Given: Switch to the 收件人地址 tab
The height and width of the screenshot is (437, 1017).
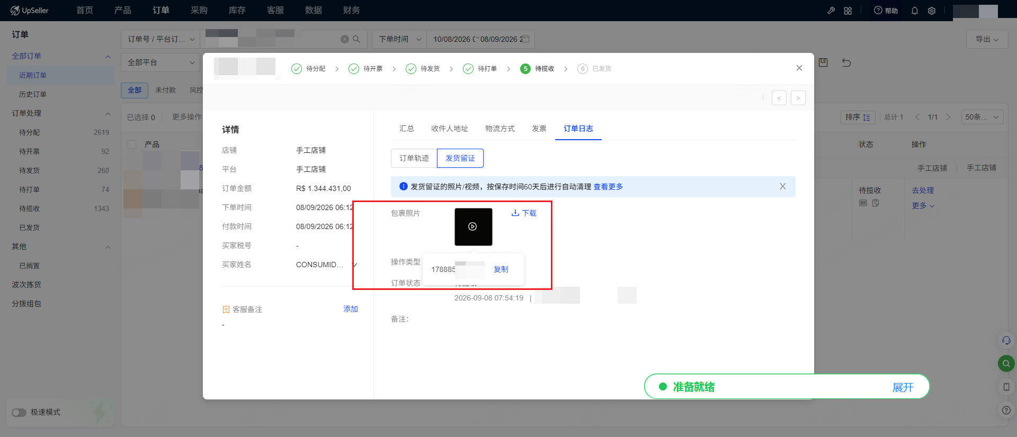Looking at the screenshot, I should click(450, 129).
